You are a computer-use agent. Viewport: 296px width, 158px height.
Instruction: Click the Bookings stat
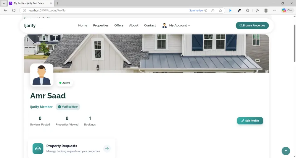(x=90, y=121)
